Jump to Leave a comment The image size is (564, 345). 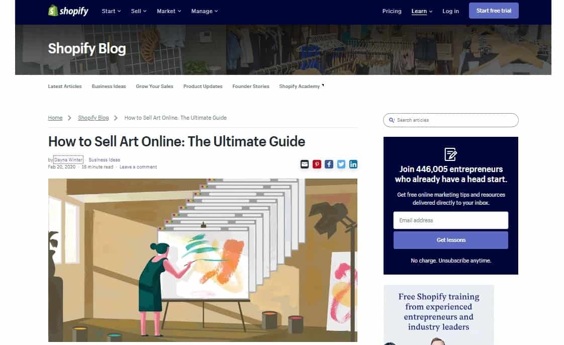[138, 167]
